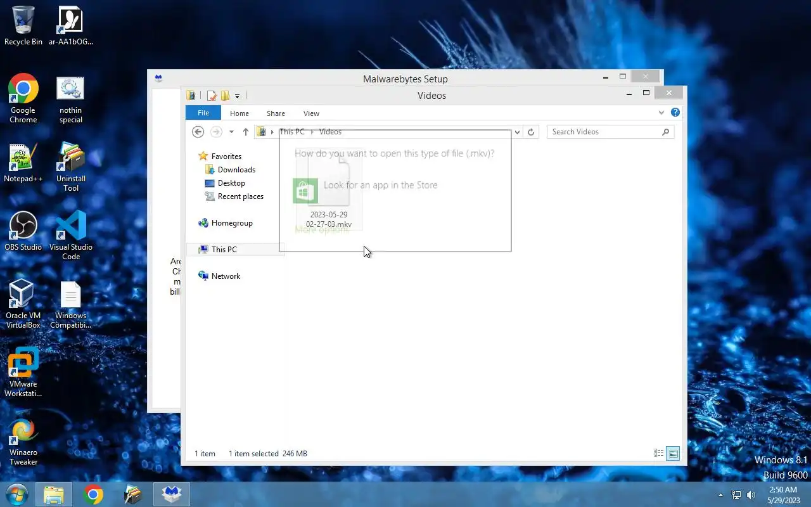Open the Winaero Tweaker desktop shortcut
811x507 pixels.
(x=23, y=440)
